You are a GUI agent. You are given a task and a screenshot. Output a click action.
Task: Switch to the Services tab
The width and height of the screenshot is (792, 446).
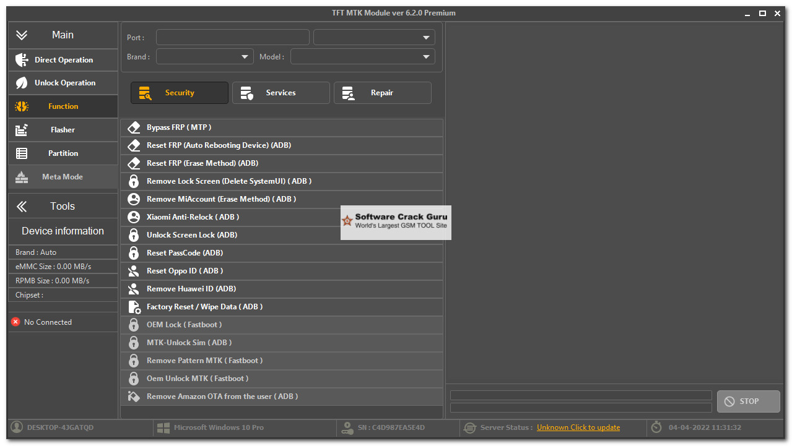pyautogui.click(x=281, y=93)
